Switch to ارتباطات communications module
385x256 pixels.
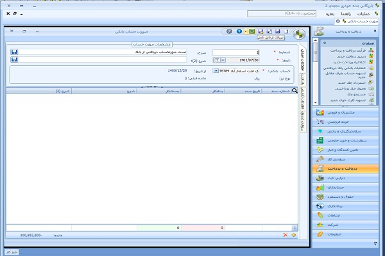pyautogui.click(x=345, y=216)
